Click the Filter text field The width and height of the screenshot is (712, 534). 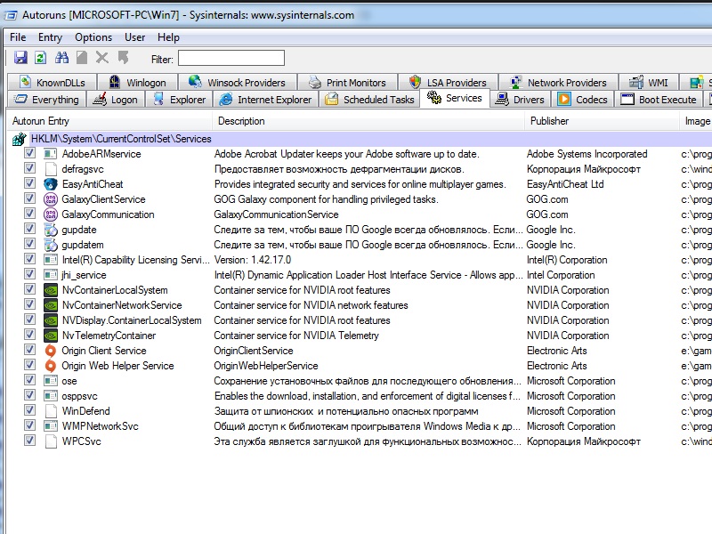pyautogui.click(x=231, y=59)
